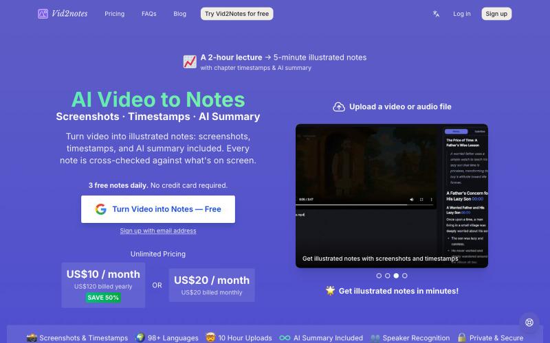
Task: Select the first carousel dot
Action: coord(379,276)
